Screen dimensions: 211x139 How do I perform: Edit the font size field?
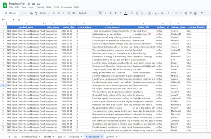point(101,13)
